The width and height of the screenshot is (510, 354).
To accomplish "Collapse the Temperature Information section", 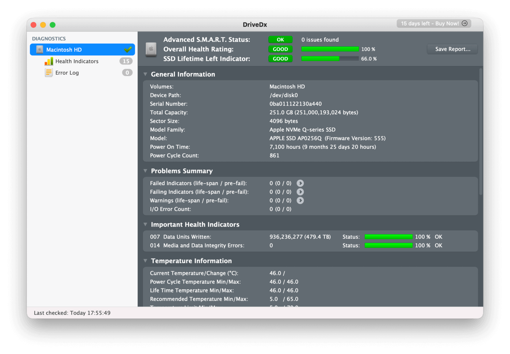I will pos(145,260).
